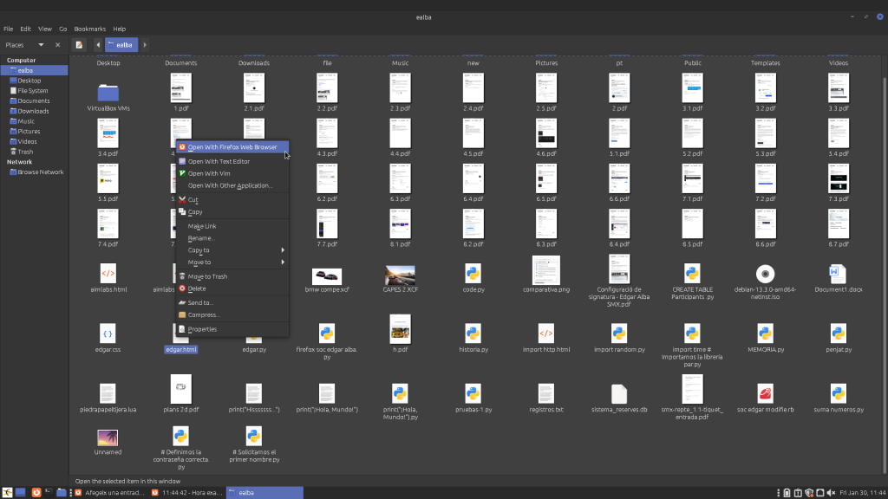Click the edgar.css file icon
This screenshot has height=499, width=888.
point(108,334)
